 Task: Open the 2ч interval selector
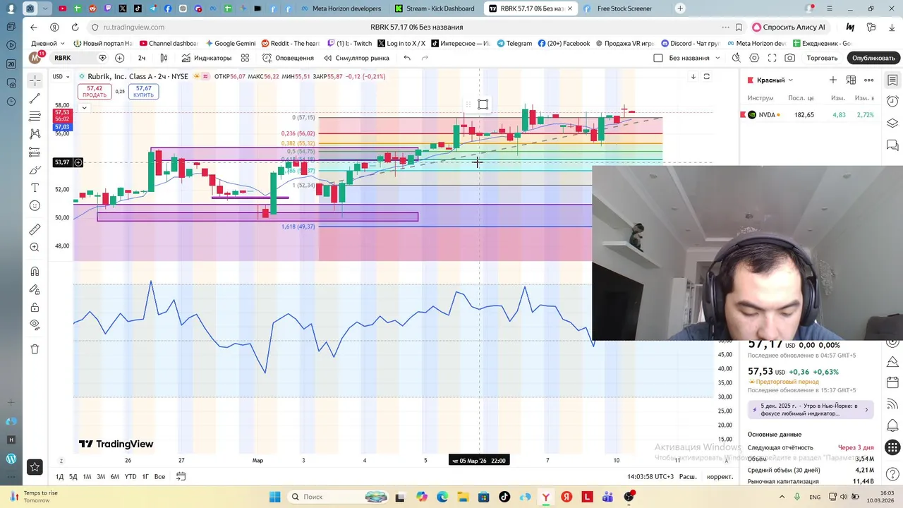[142, 58]
